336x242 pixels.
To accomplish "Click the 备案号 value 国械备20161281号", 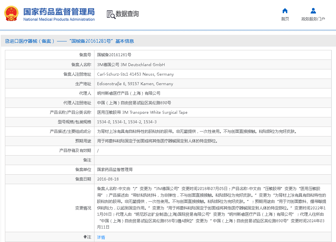I will 114,55.
